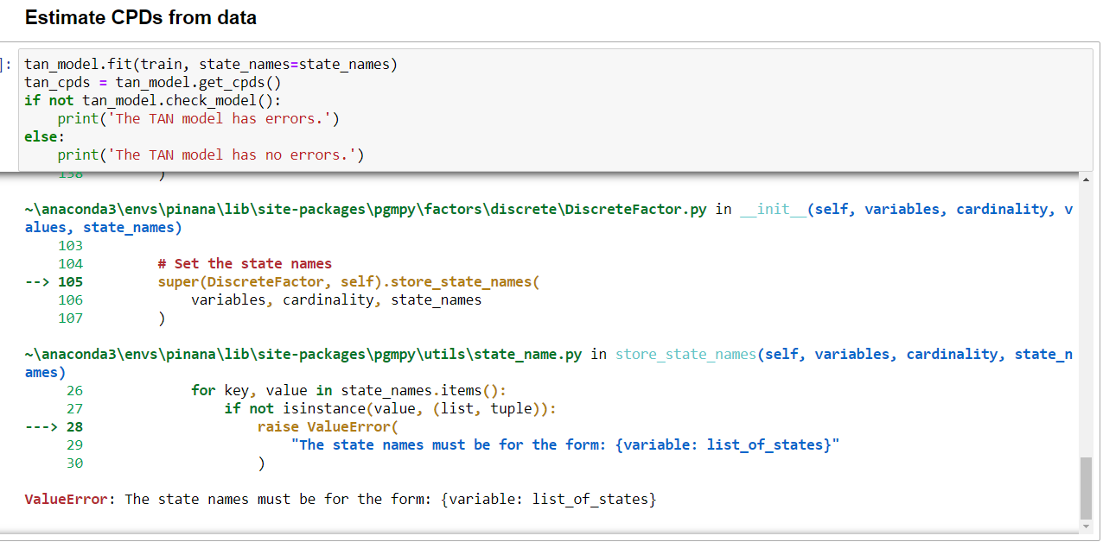The width and height of the screenshot is (1103, 542).
Task: Click inside the tan_model.fit code cell
Action: [x=555, y=109]
